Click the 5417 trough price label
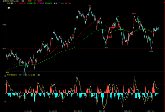The height and width of the screenshot is (112, 165). pyautogui.click(x=106, y=48)
